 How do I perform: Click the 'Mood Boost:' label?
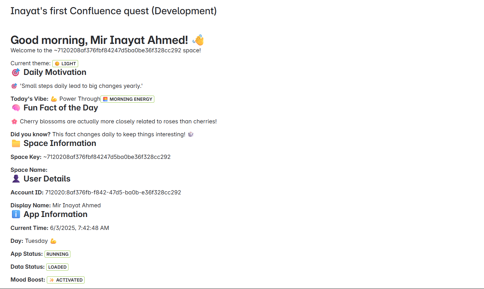point(28,280)
